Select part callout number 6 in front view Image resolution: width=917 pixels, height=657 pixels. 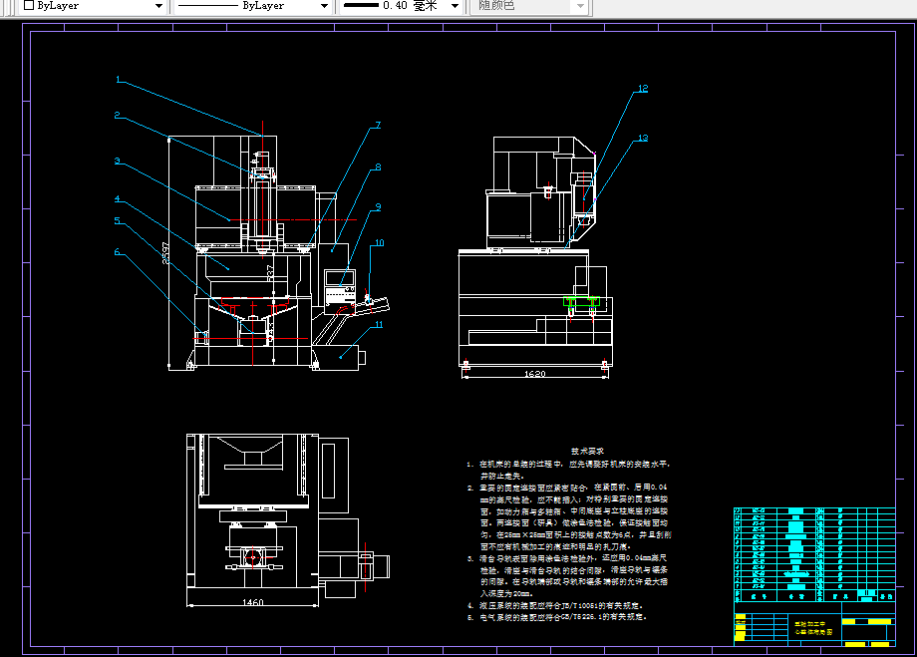click(118, 252)
